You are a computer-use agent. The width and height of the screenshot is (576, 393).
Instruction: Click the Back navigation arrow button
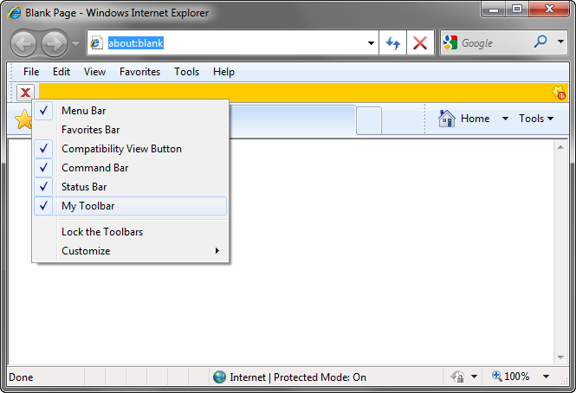(23, 43)
